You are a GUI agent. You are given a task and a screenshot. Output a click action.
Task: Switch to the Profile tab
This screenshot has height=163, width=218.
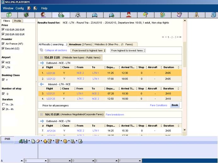point(18,21)
